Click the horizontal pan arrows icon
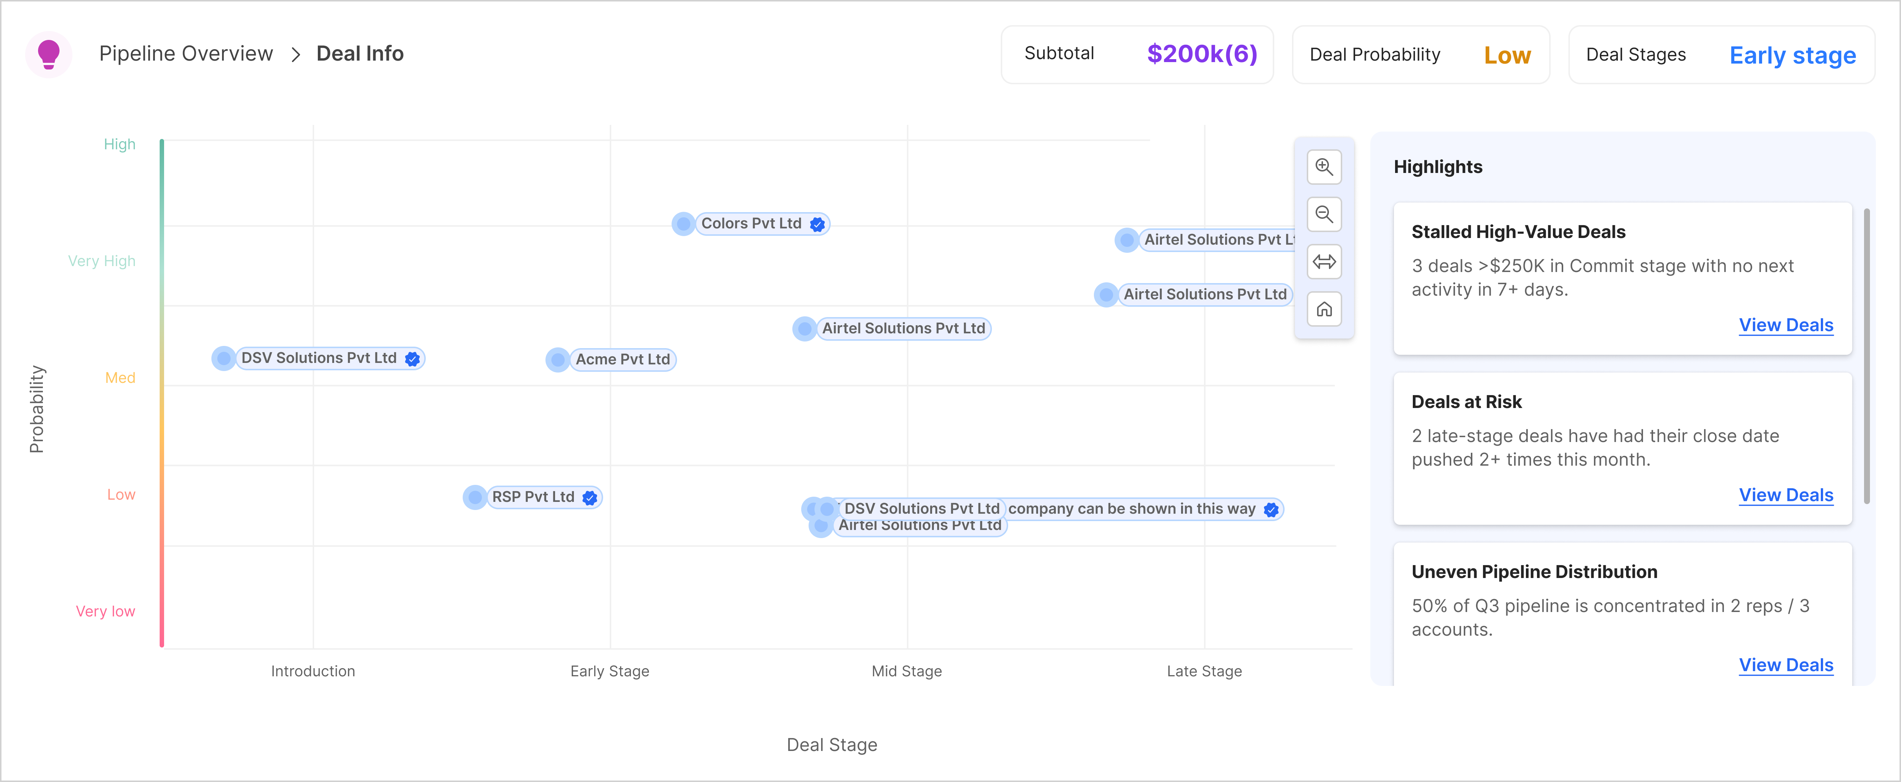The image size is (1901, 782). (x=1324, y=262)
